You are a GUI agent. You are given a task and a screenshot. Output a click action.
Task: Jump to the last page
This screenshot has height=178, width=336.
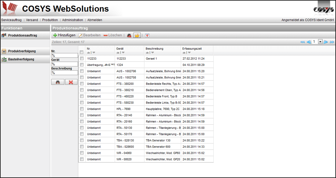(332, 42)
